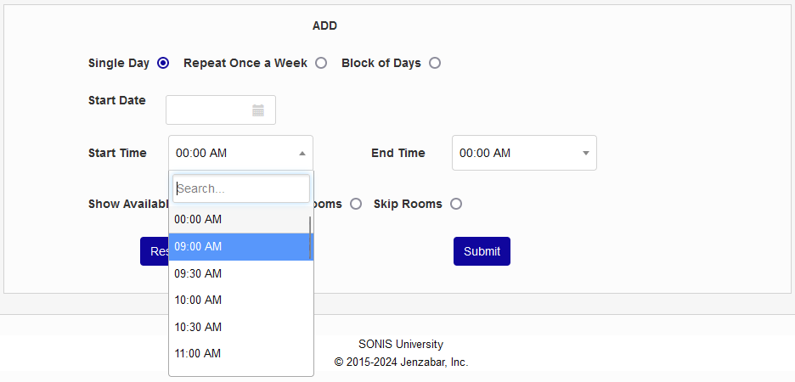This screenshot has width=795, height=382.
Task: Choose the Repeat Once a Week radio option
Action: [321, 63]
